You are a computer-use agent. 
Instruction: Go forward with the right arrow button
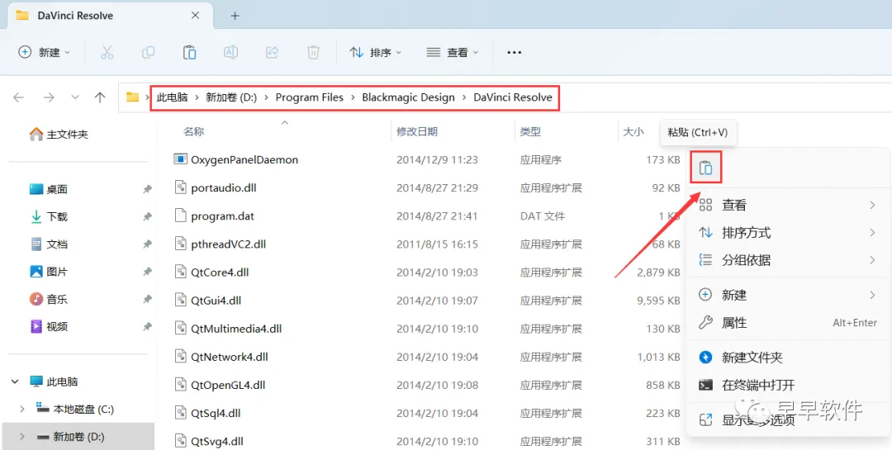pos(49,97)
